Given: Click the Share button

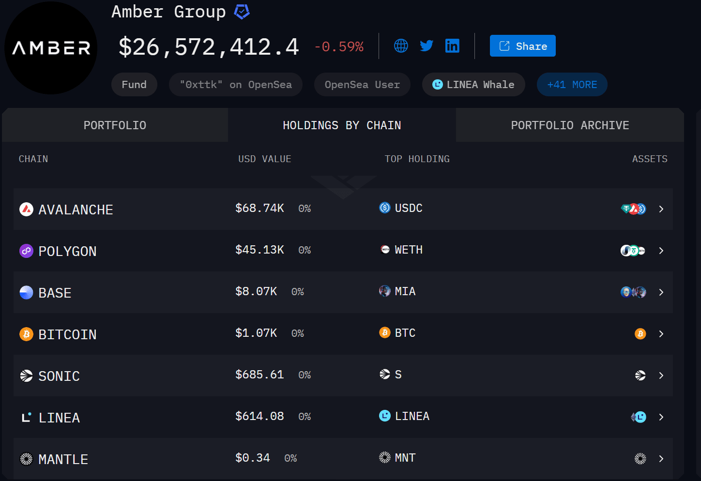Looking at the screenshot, I should click(523, 46).
